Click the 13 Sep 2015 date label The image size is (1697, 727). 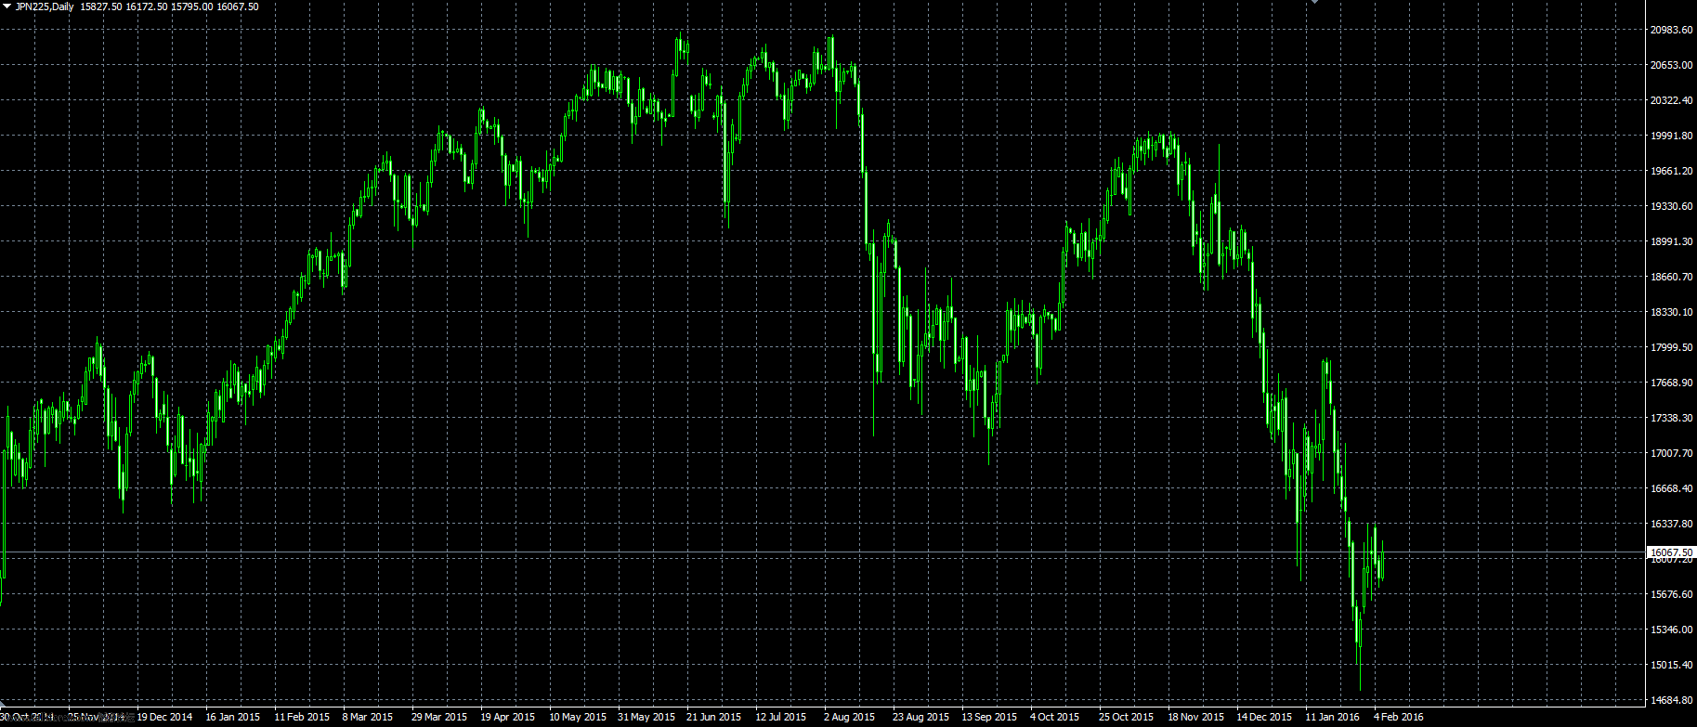[989, 717]
